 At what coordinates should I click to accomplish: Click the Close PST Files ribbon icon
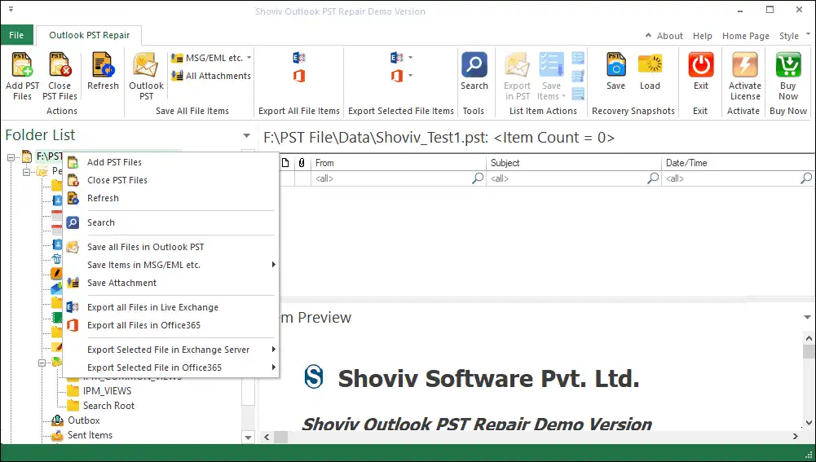point(60,65)
